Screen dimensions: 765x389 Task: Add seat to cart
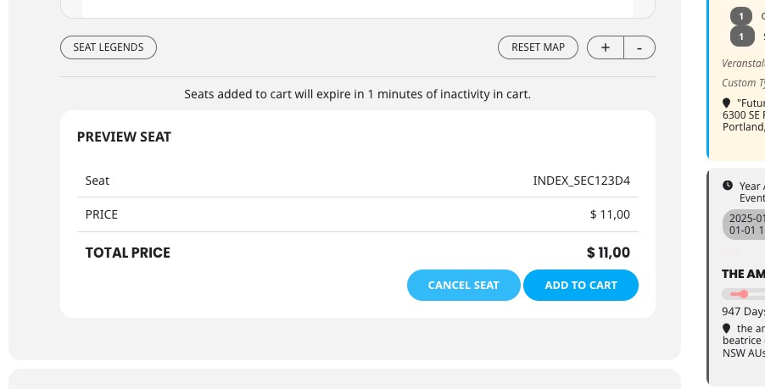(x=581, y=285)
